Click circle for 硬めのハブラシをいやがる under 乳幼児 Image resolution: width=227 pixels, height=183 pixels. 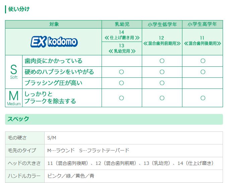point(121,72)
